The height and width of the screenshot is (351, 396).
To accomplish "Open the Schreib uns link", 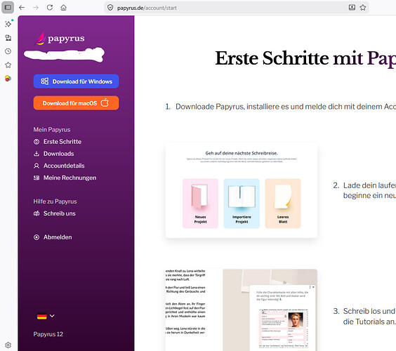I will tap(60, 213).
